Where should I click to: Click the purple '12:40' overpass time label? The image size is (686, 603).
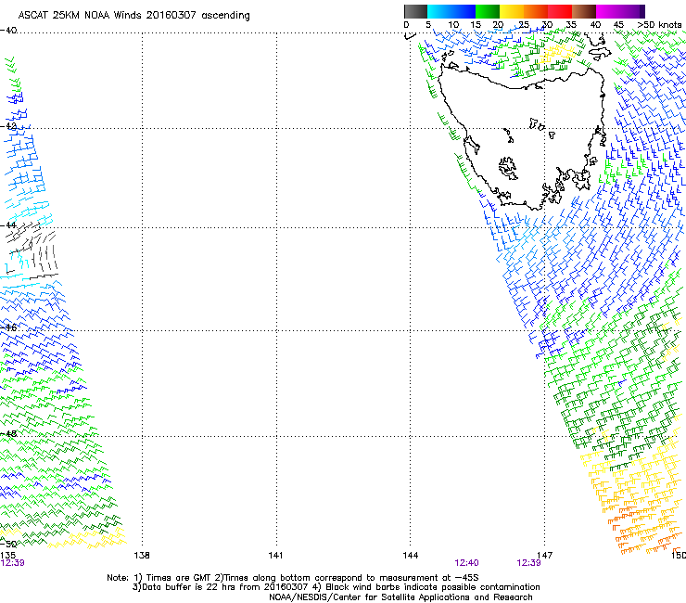467,563
